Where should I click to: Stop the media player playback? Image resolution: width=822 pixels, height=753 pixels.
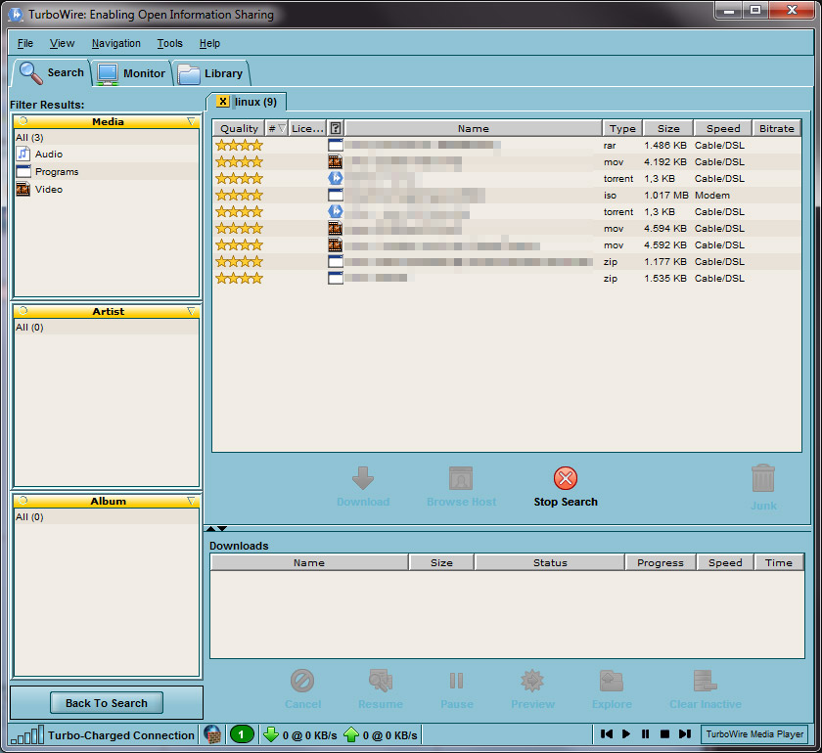(664, 734)
